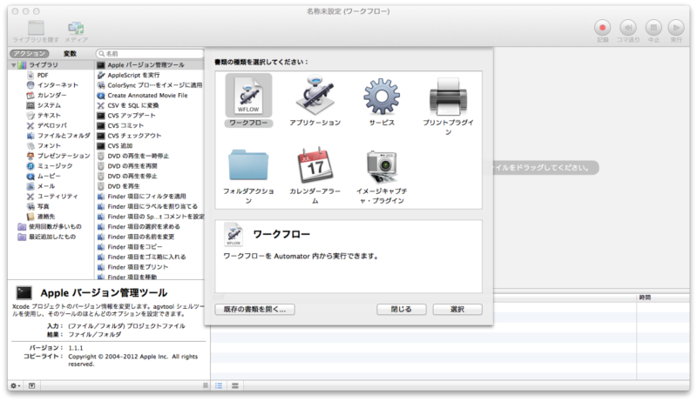Start recording with the 記録 button
The image size is (697, 401).
602,28
